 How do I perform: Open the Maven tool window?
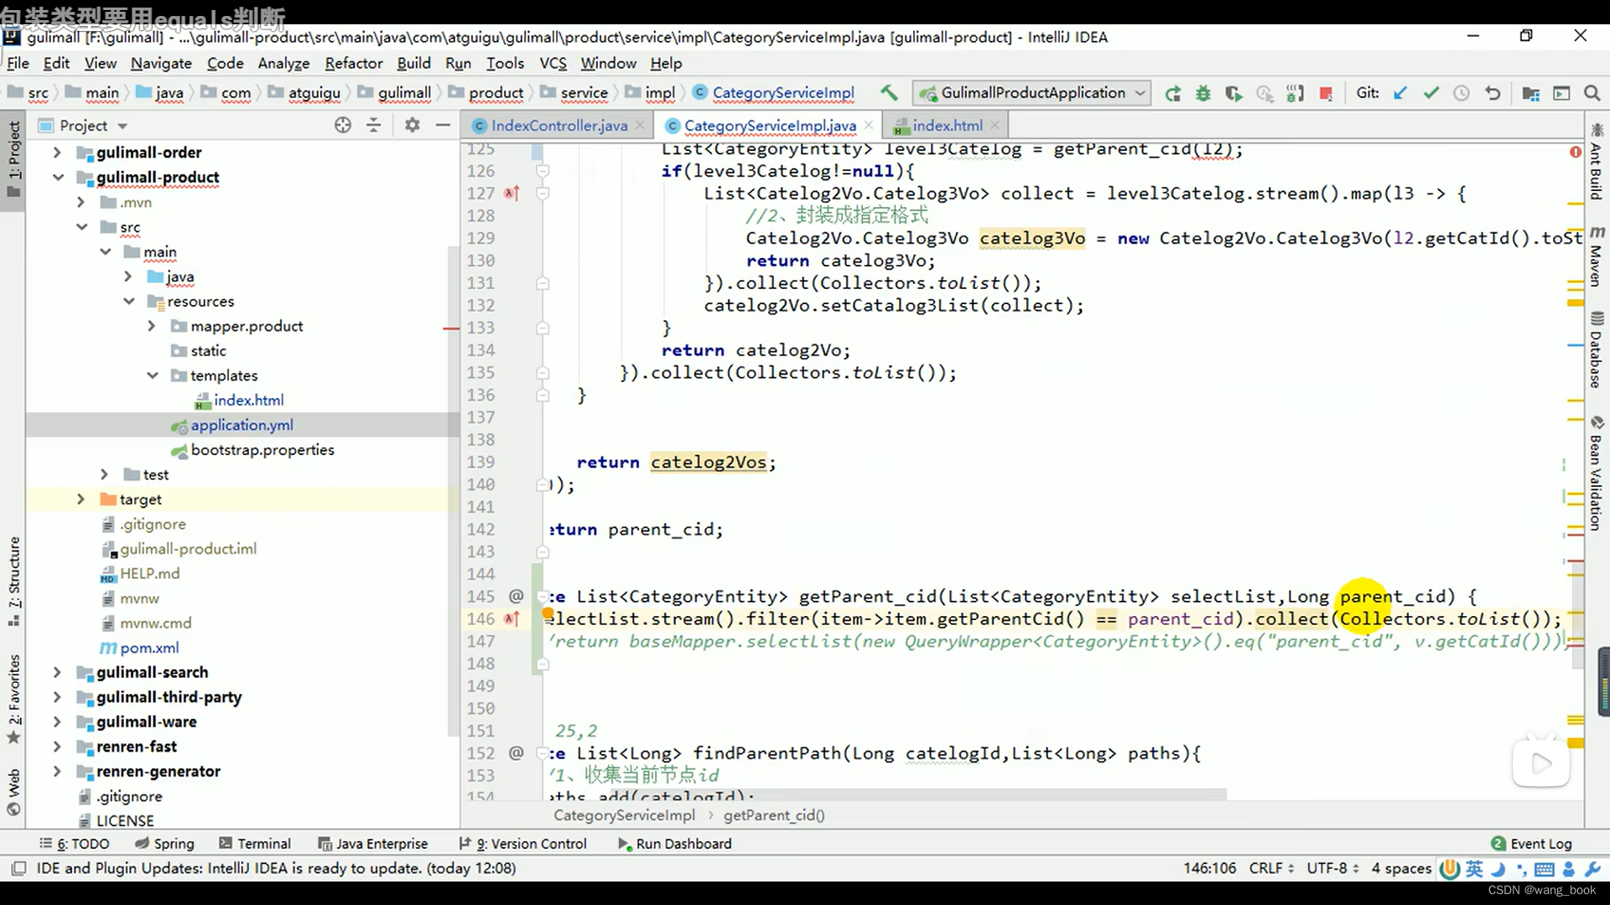coord(1596,256)
